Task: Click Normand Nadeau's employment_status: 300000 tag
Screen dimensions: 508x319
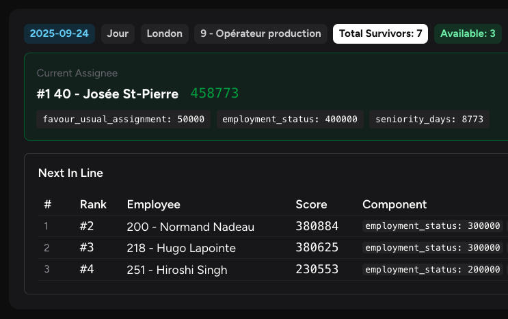Action: [x=433, y=226]
